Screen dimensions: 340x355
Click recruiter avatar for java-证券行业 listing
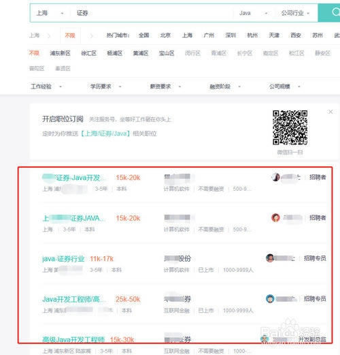coord(270,258)
